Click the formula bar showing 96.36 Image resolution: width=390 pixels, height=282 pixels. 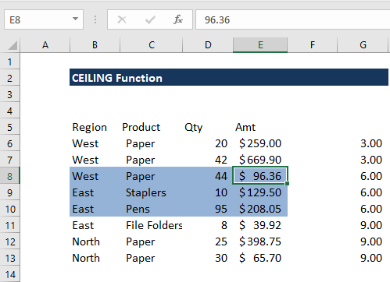coord(293,19)
